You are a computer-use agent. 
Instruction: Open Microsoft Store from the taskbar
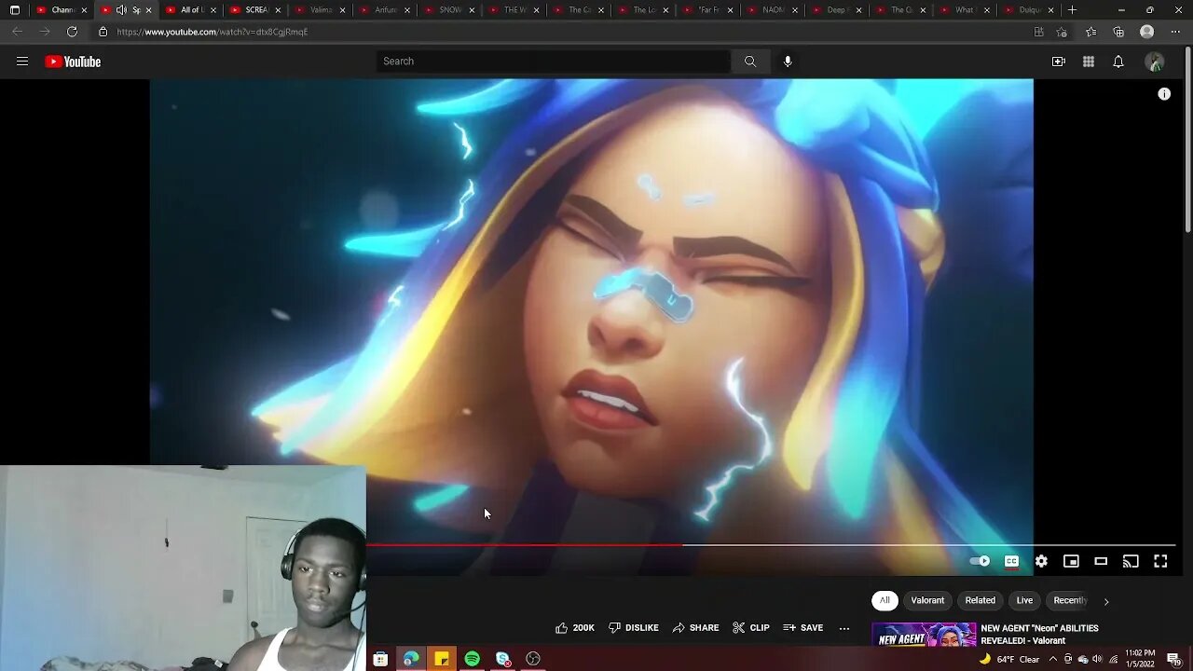[x=380, y=659]
